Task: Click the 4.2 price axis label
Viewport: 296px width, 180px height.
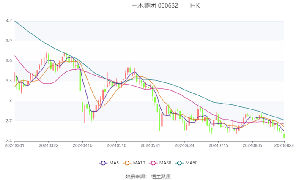Action: (9, 21)
